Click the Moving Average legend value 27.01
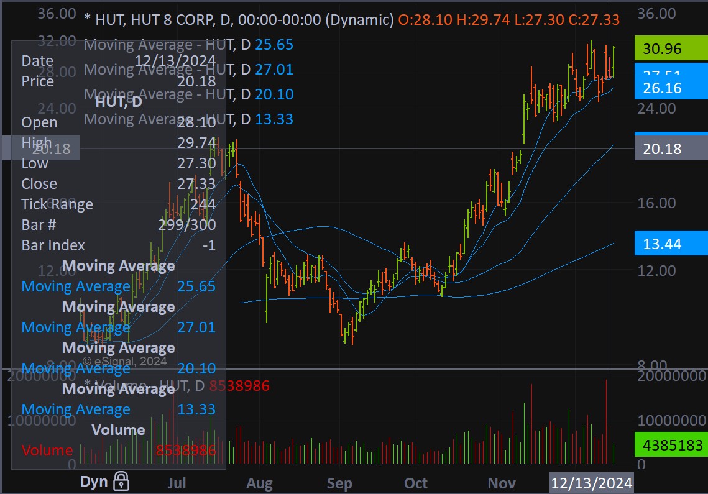708x494 pixels. click(274, 69)
